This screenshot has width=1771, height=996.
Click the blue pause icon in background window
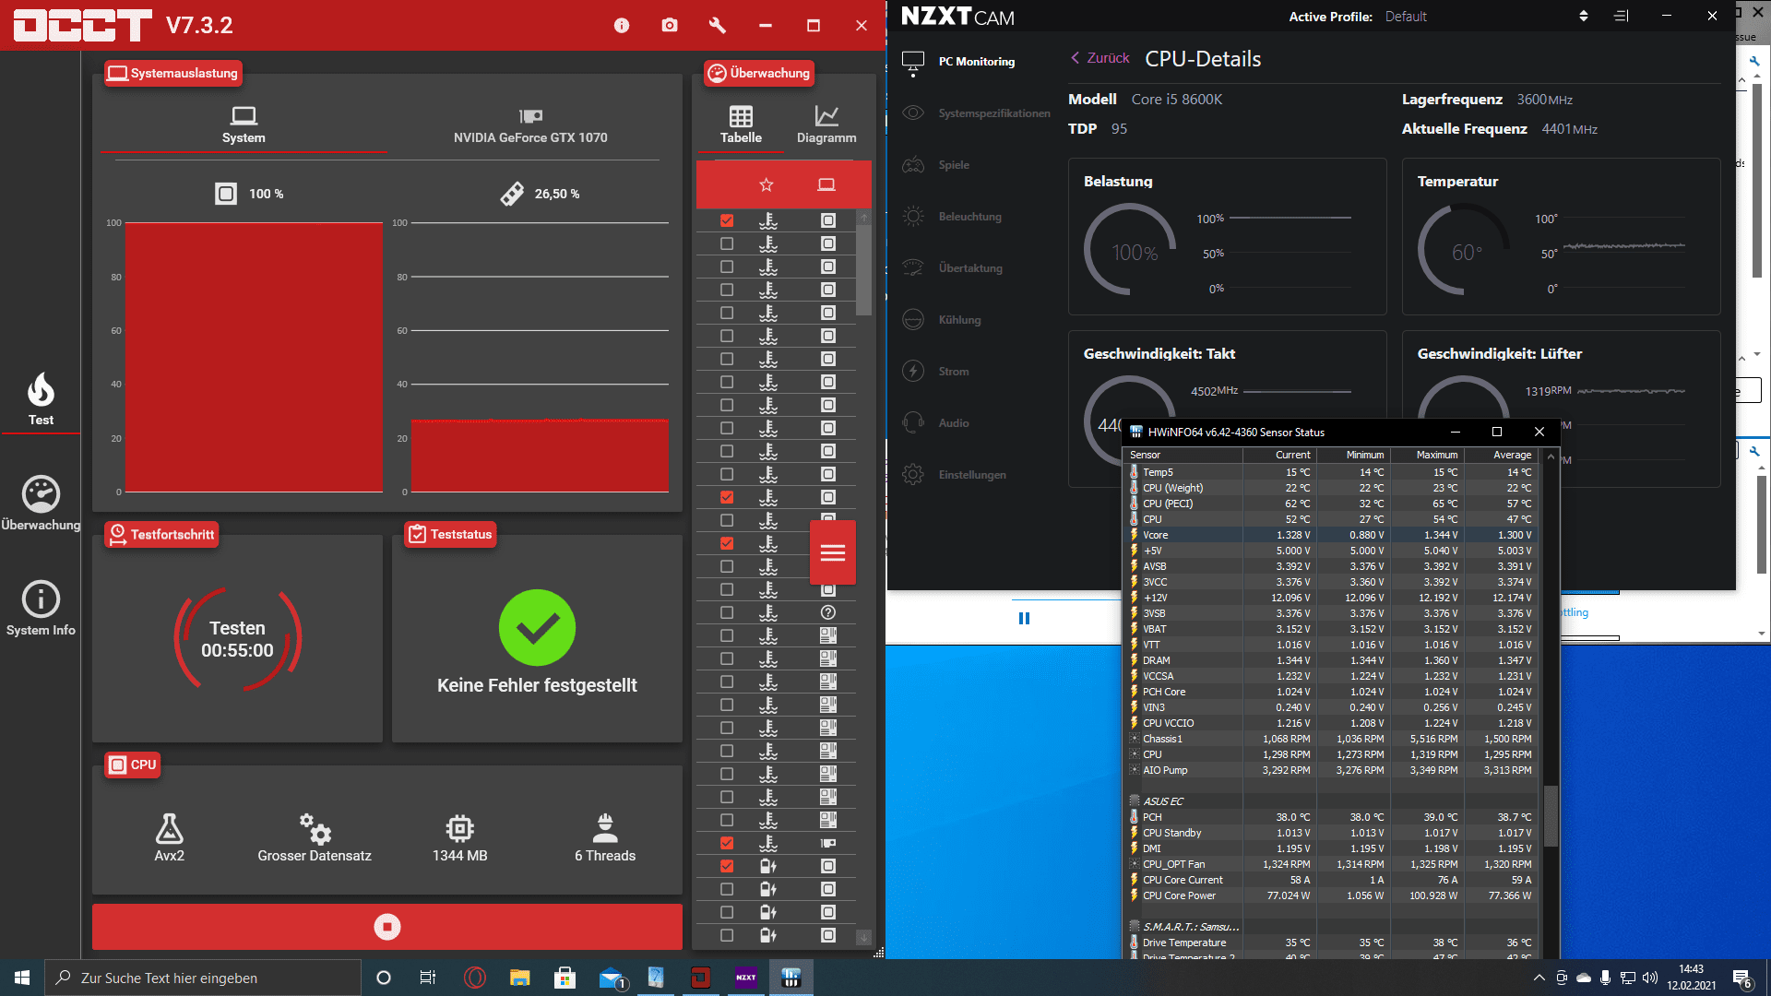pyautogui.click(x=1024, y=619)
